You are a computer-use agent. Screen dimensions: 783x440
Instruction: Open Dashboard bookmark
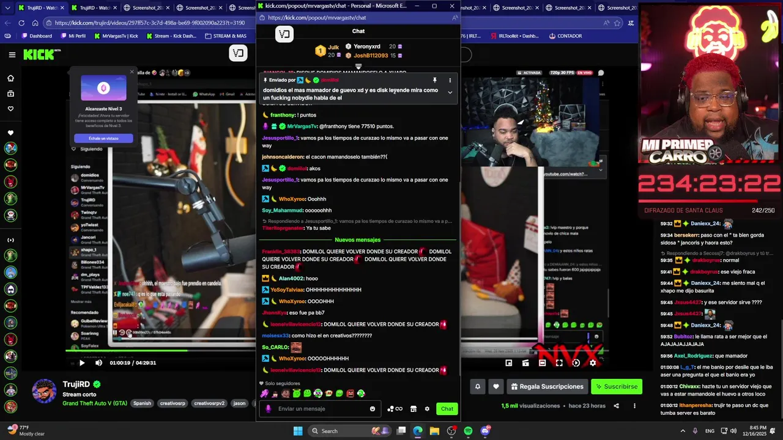[36, 36]
